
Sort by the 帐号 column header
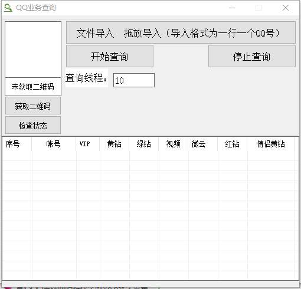[x=54, y=144]
